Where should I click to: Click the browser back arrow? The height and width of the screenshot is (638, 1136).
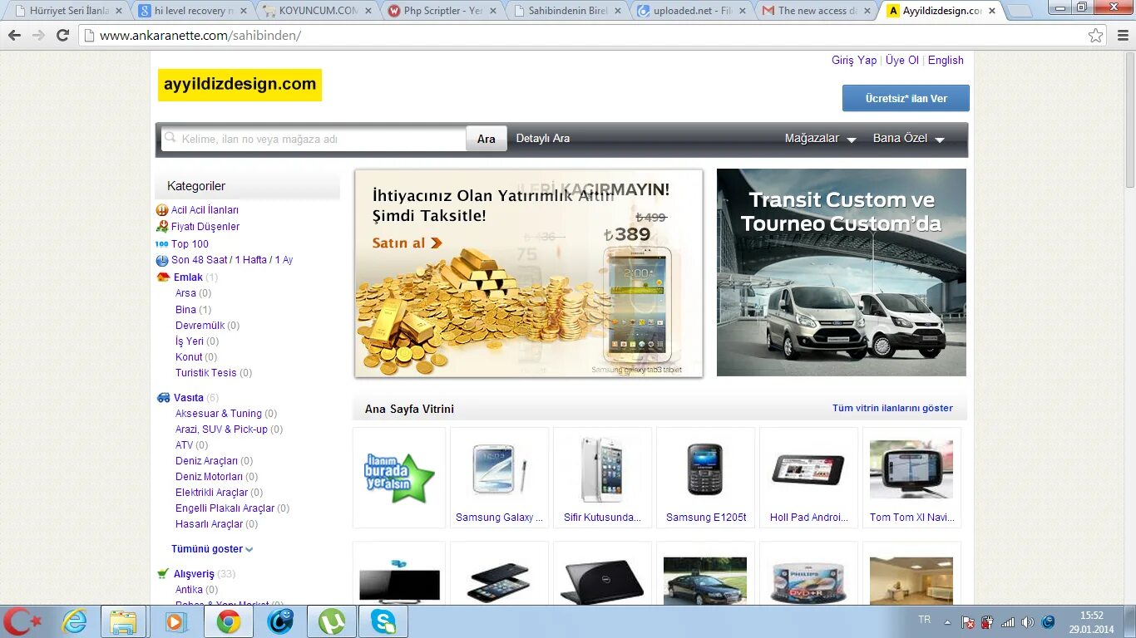click(14, 36)
